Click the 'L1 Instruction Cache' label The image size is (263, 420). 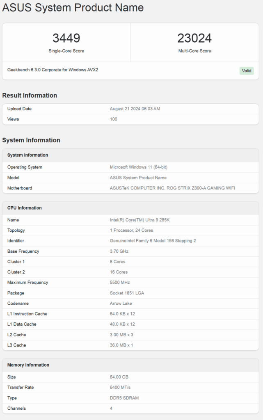tap(27, 314)
